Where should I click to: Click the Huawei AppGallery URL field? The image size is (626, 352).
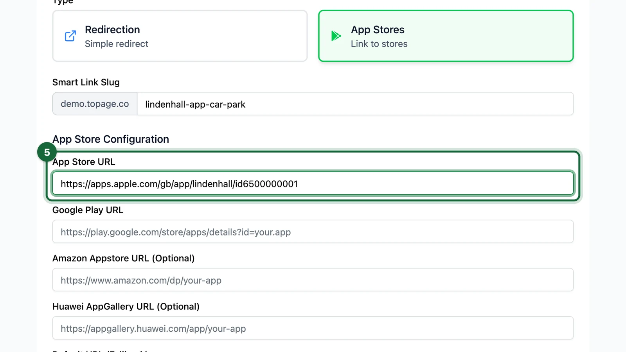point(313,328)
